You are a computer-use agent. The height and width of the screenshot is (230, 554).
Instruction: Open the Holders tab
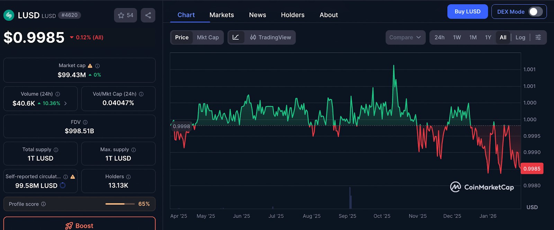coord(293,15)
